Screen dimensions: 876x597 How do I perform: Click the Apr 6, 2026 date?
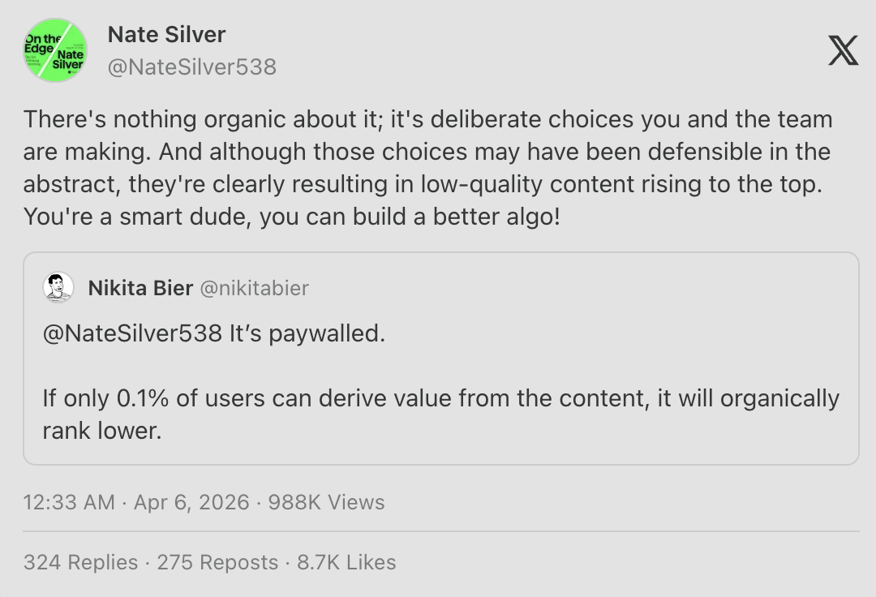(191, 502)
